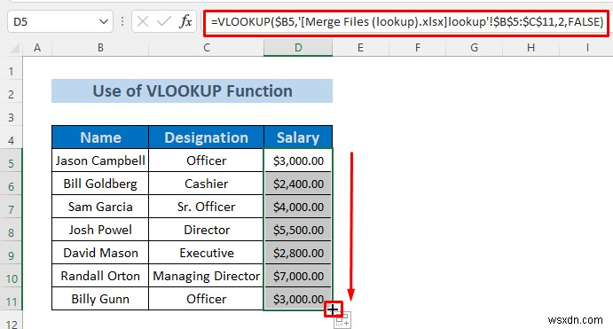Click the Name header cell

[x=100, y=137]
